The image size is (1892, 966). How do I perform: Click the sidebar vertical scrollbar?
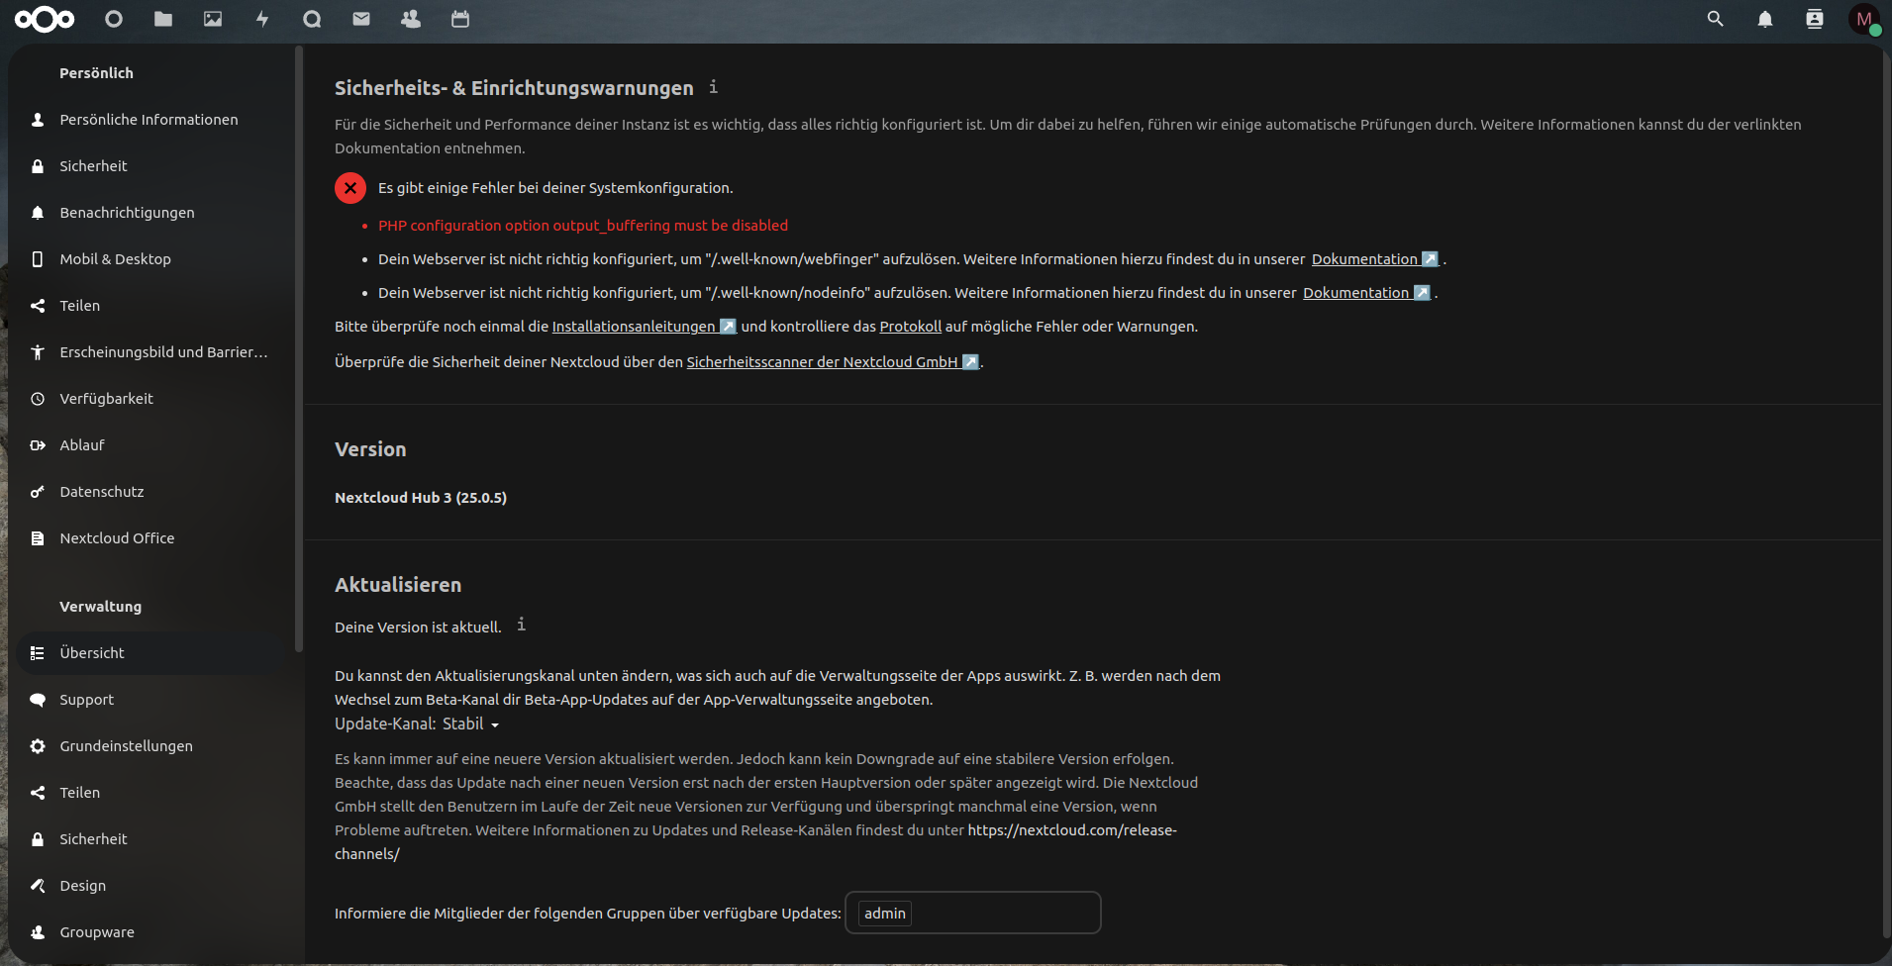(299, 348)
